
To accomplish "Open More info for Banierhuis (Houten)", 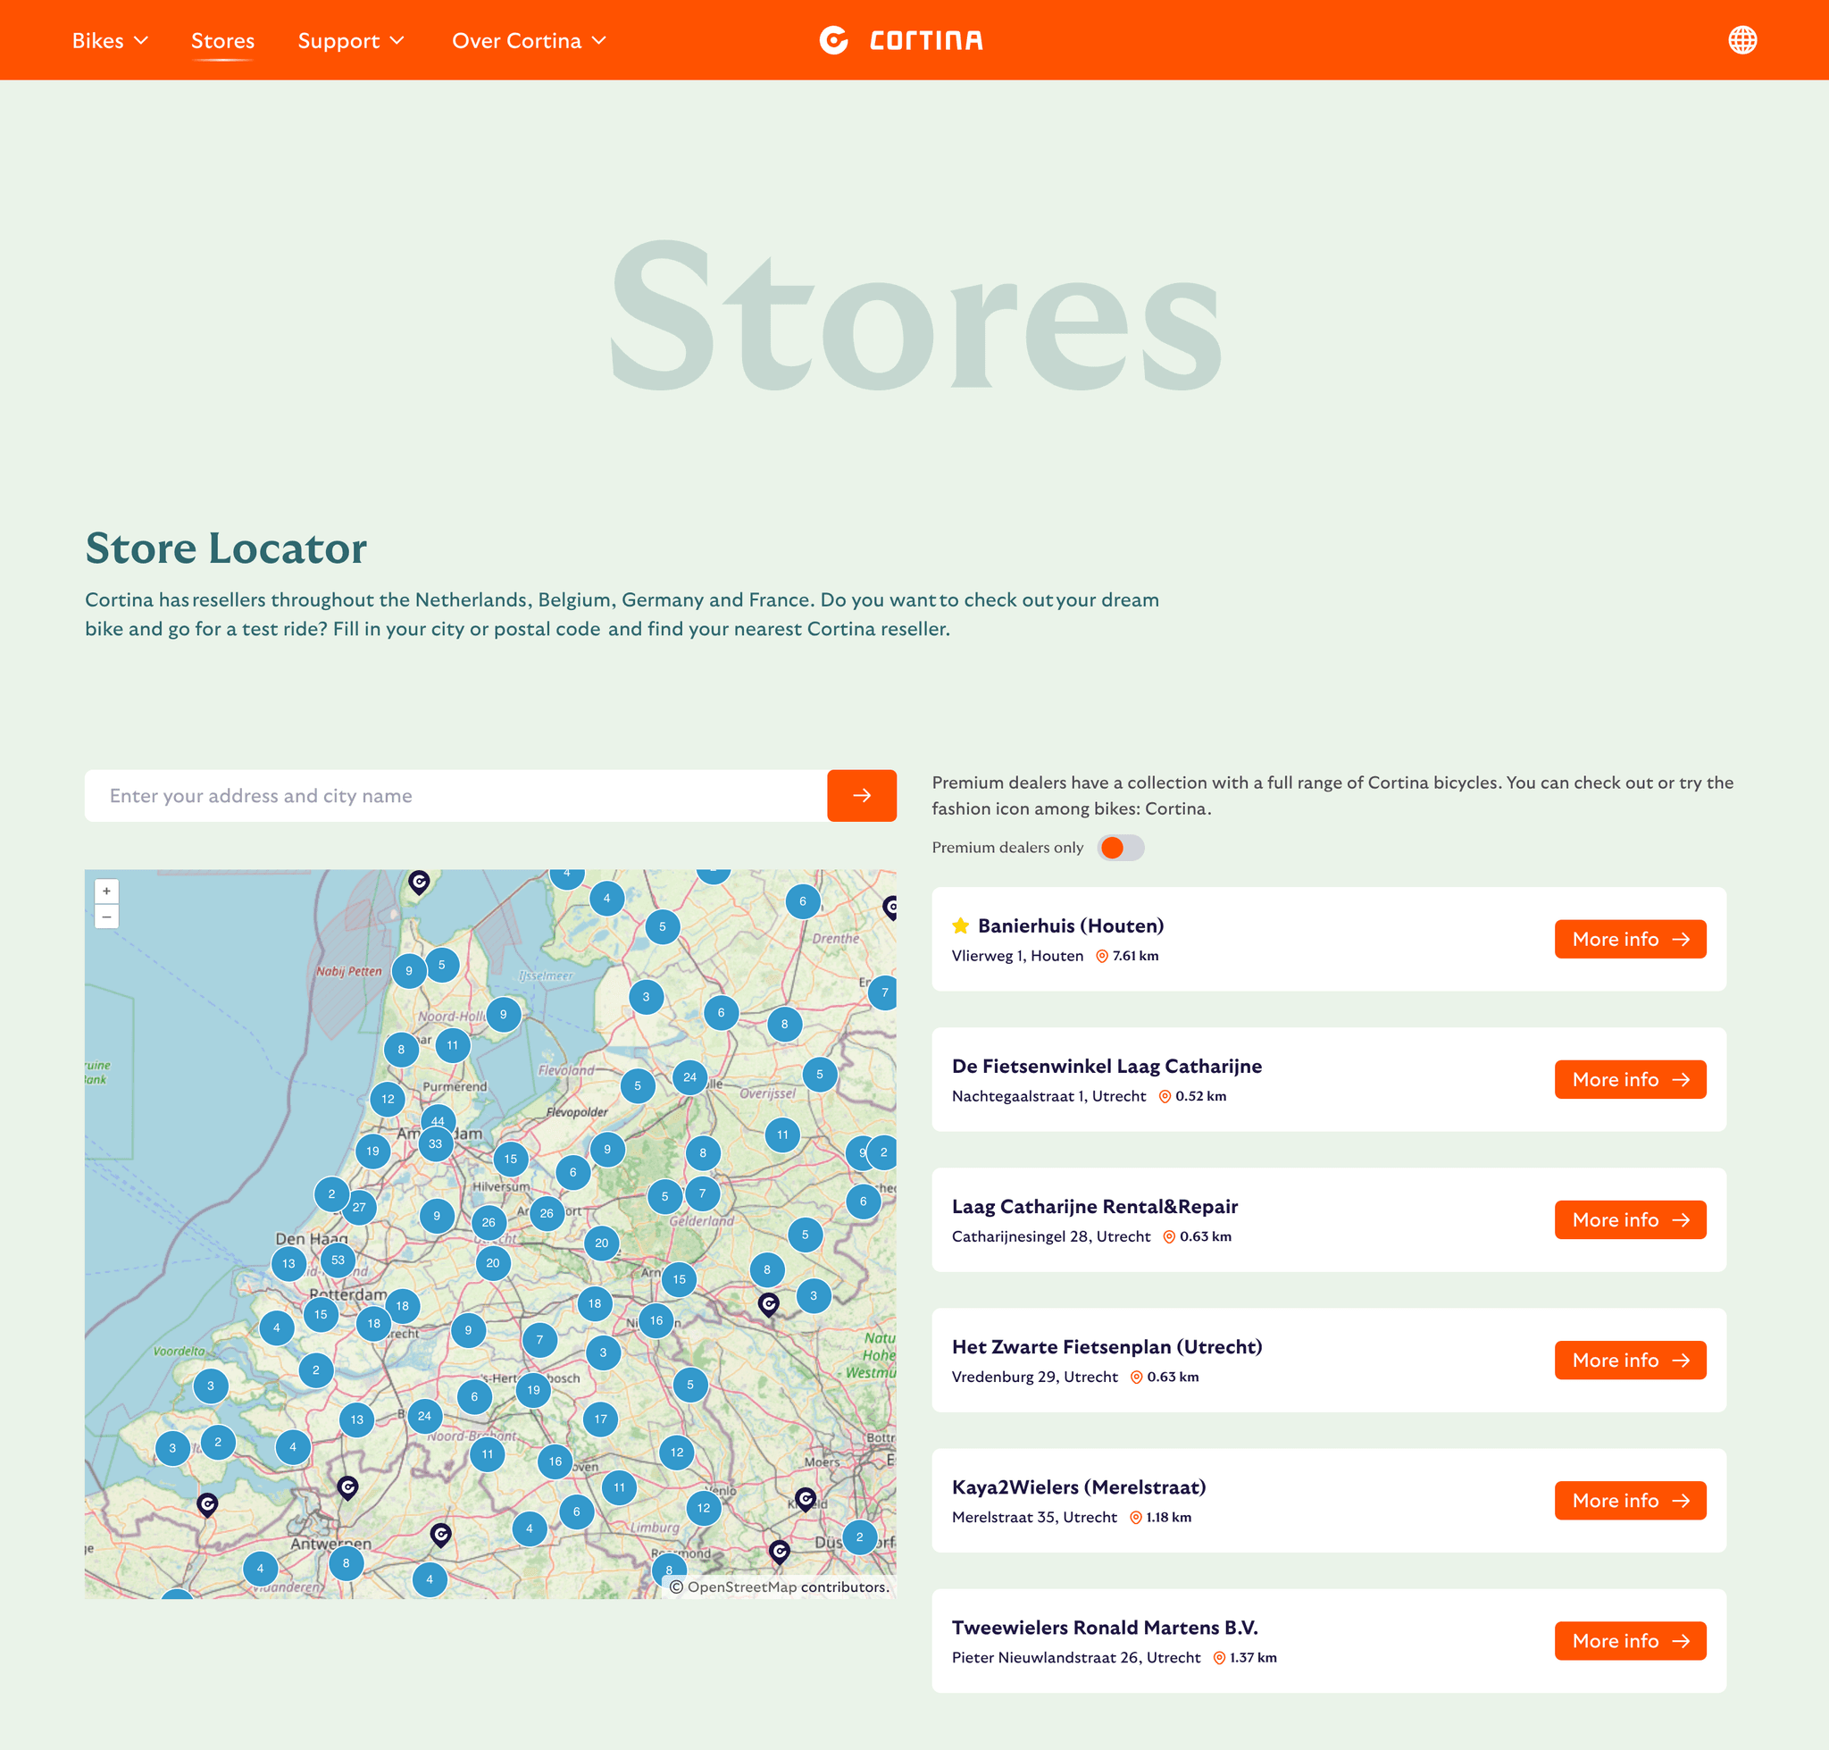I will (x=1630, y=940).
